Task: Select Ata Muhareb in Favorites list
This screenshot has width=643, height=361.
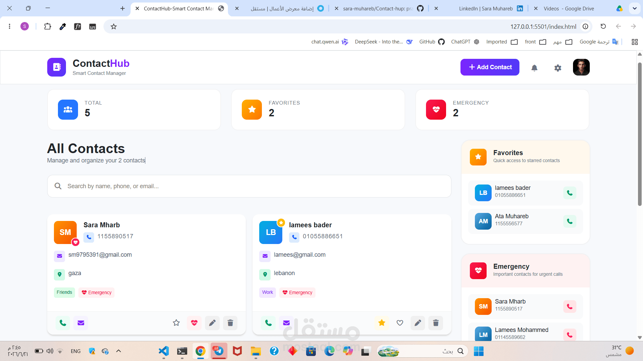Action: pos(525,221)
